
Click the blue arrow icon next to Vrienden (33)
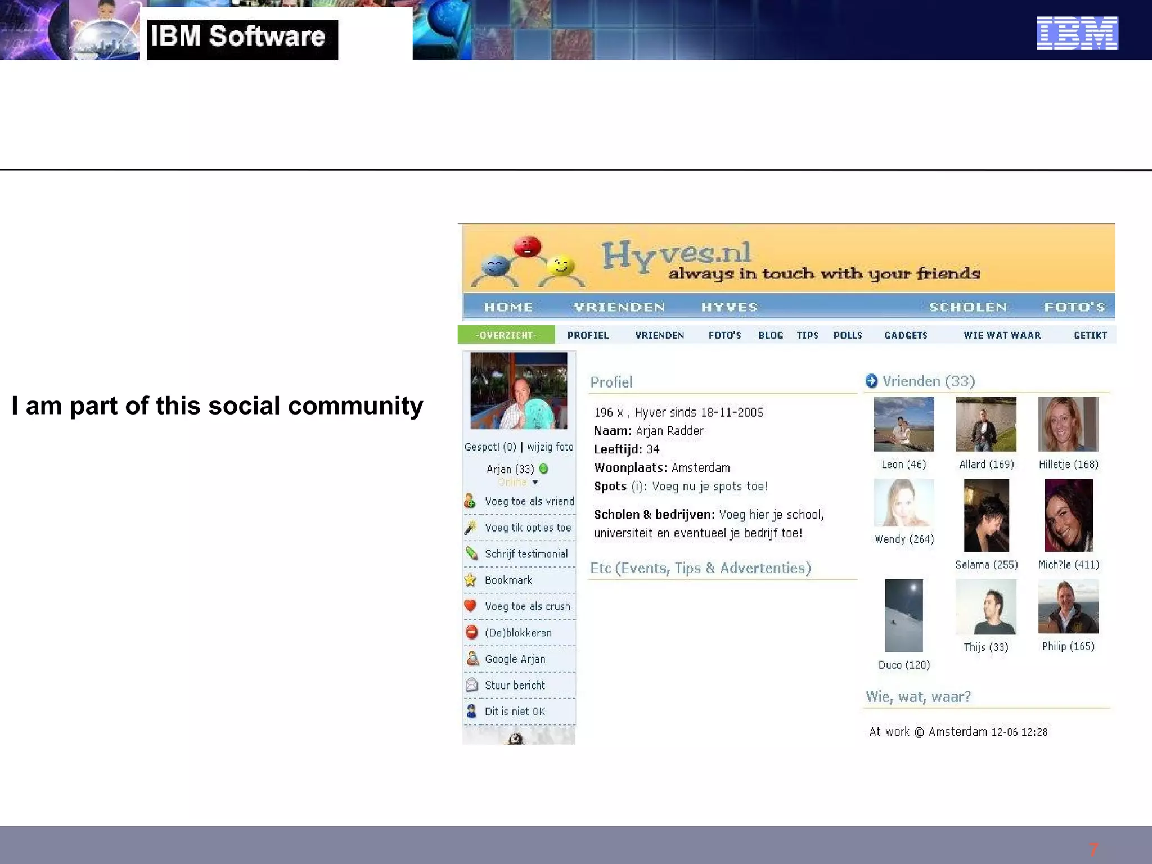coord(871,381)
